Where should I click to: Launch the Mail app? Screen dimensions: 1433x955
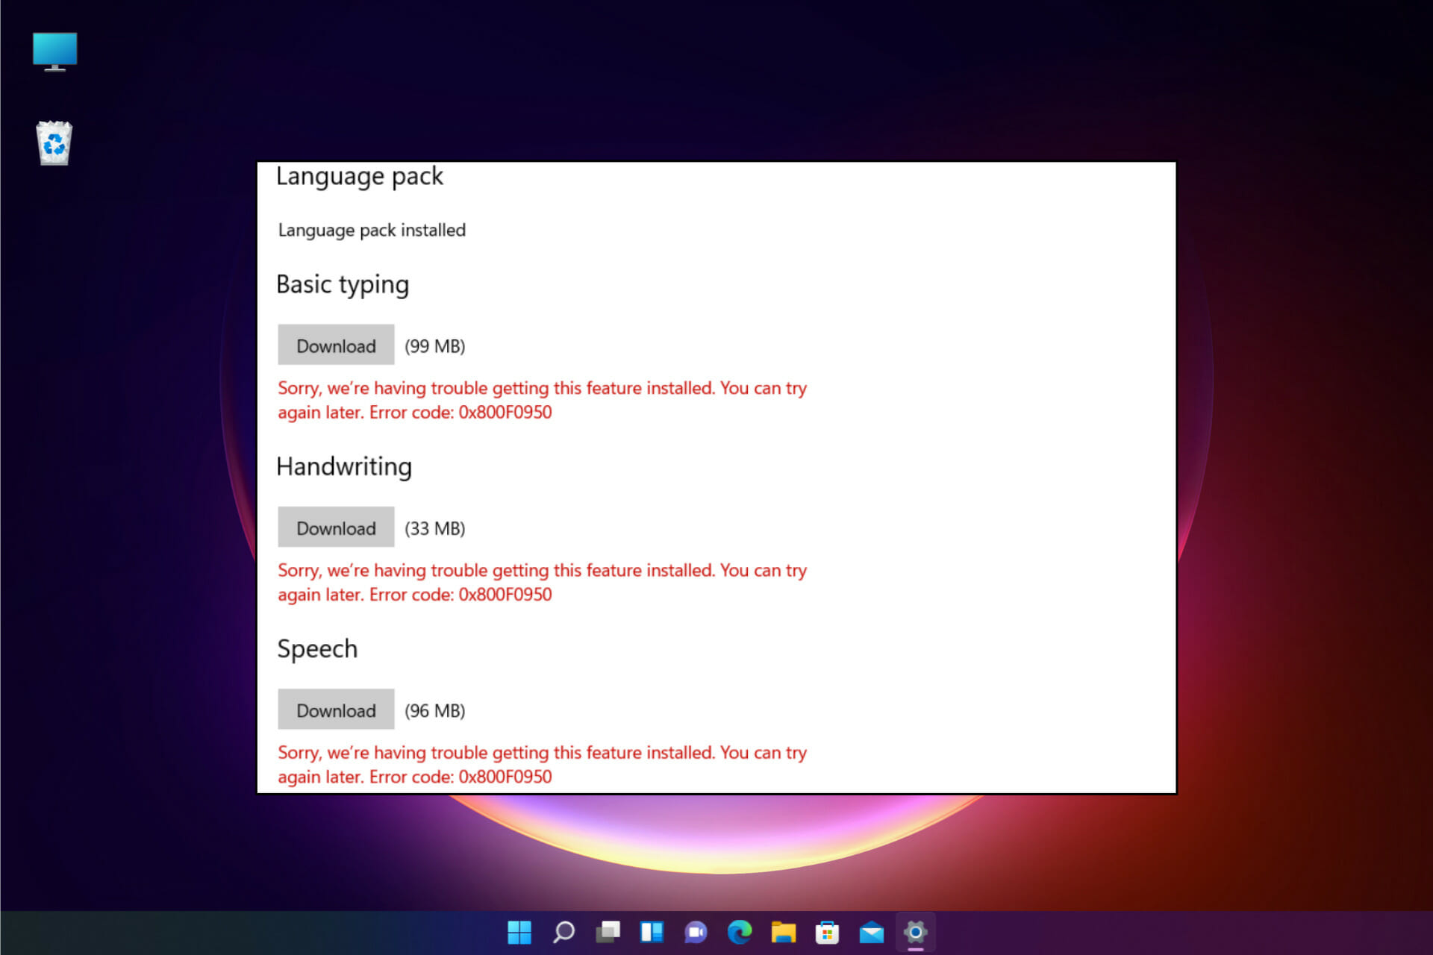pos(872,932)
